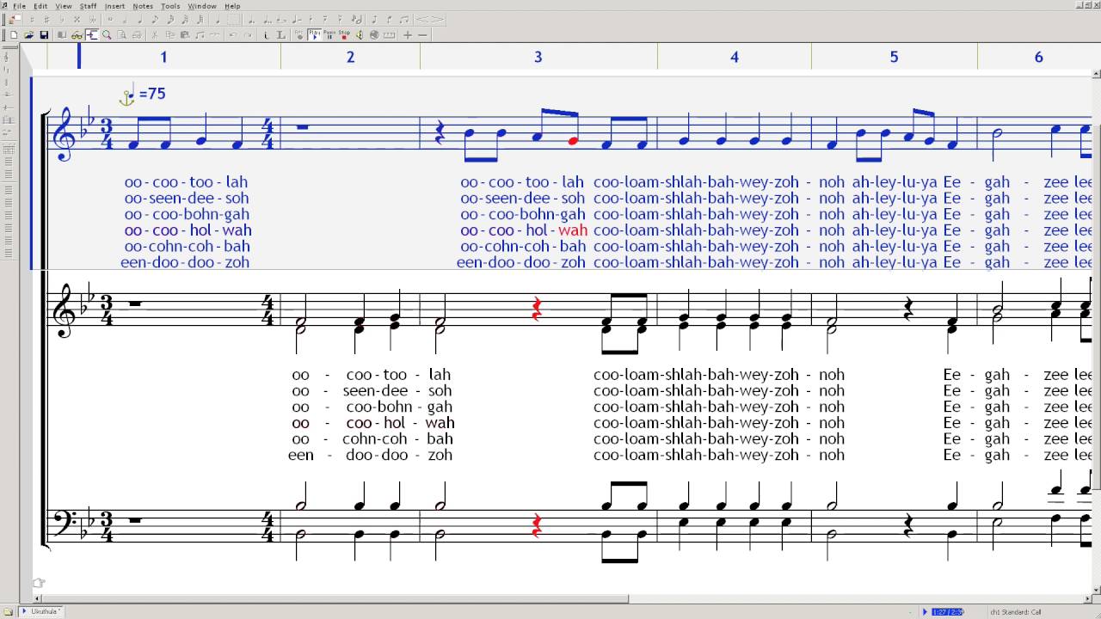The image size is (1101, 619).
Task: Open the Edit menu
Action: click(40, 6)
